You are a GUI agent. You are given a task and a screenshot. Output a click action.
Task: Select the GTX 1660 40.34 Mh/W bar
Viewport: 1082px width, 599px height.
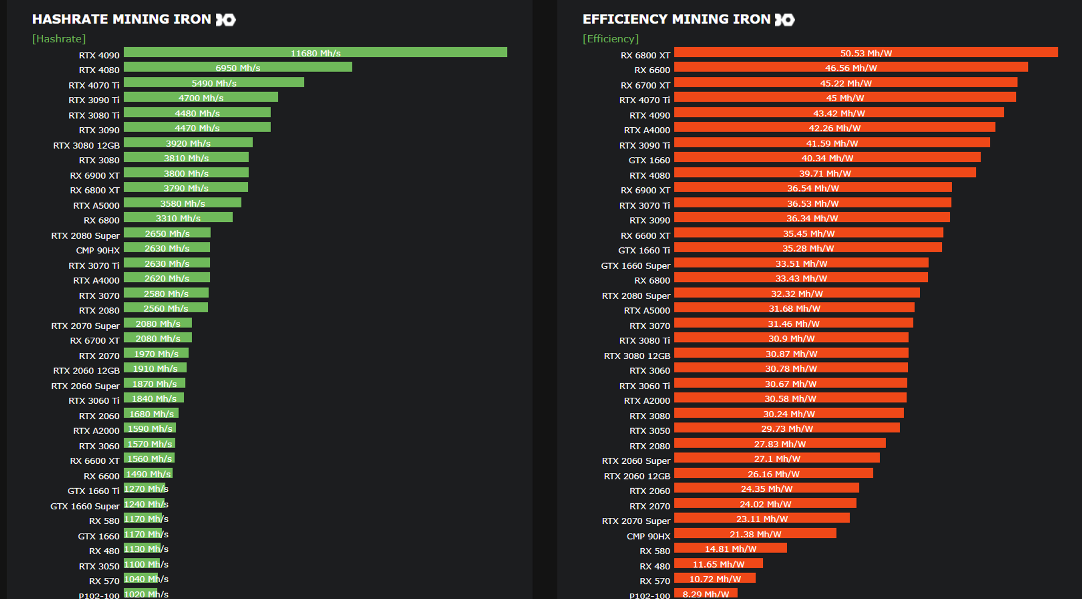pyautogui.click(x=827, y=157)
